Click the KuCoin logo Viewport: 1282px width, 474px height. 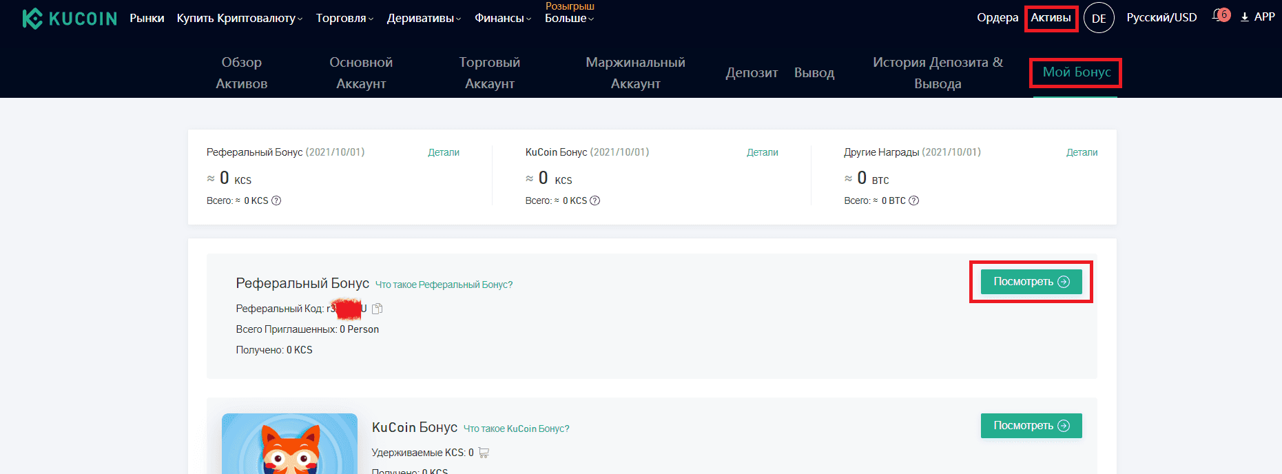point(70,19)
